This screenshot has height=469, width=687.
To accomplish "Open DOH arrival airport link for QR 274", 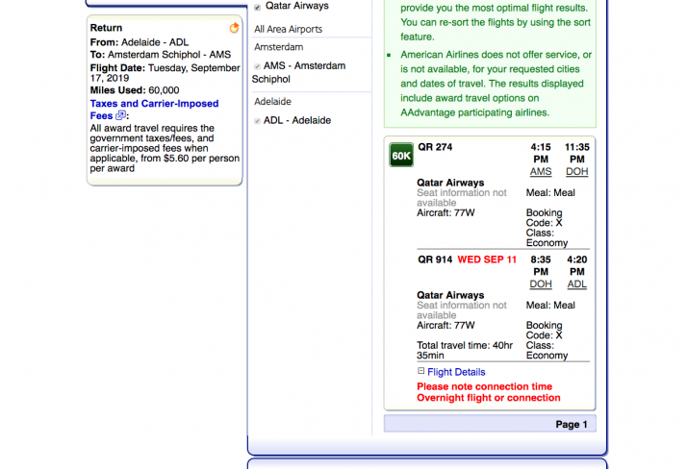I will (576, 171).
